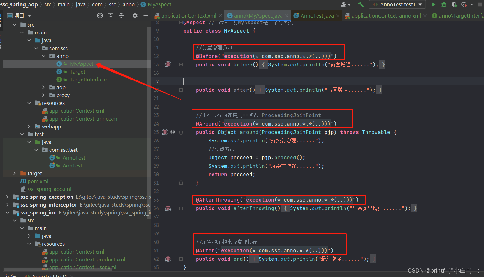Open AopTest in test package
Image resolution: width=484 pixels, height=277 pixels.
(x=72, y=166)
